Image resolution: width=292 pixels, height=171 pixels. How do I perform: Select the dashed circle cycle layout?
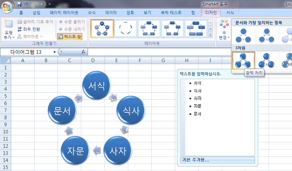[125, 29]
